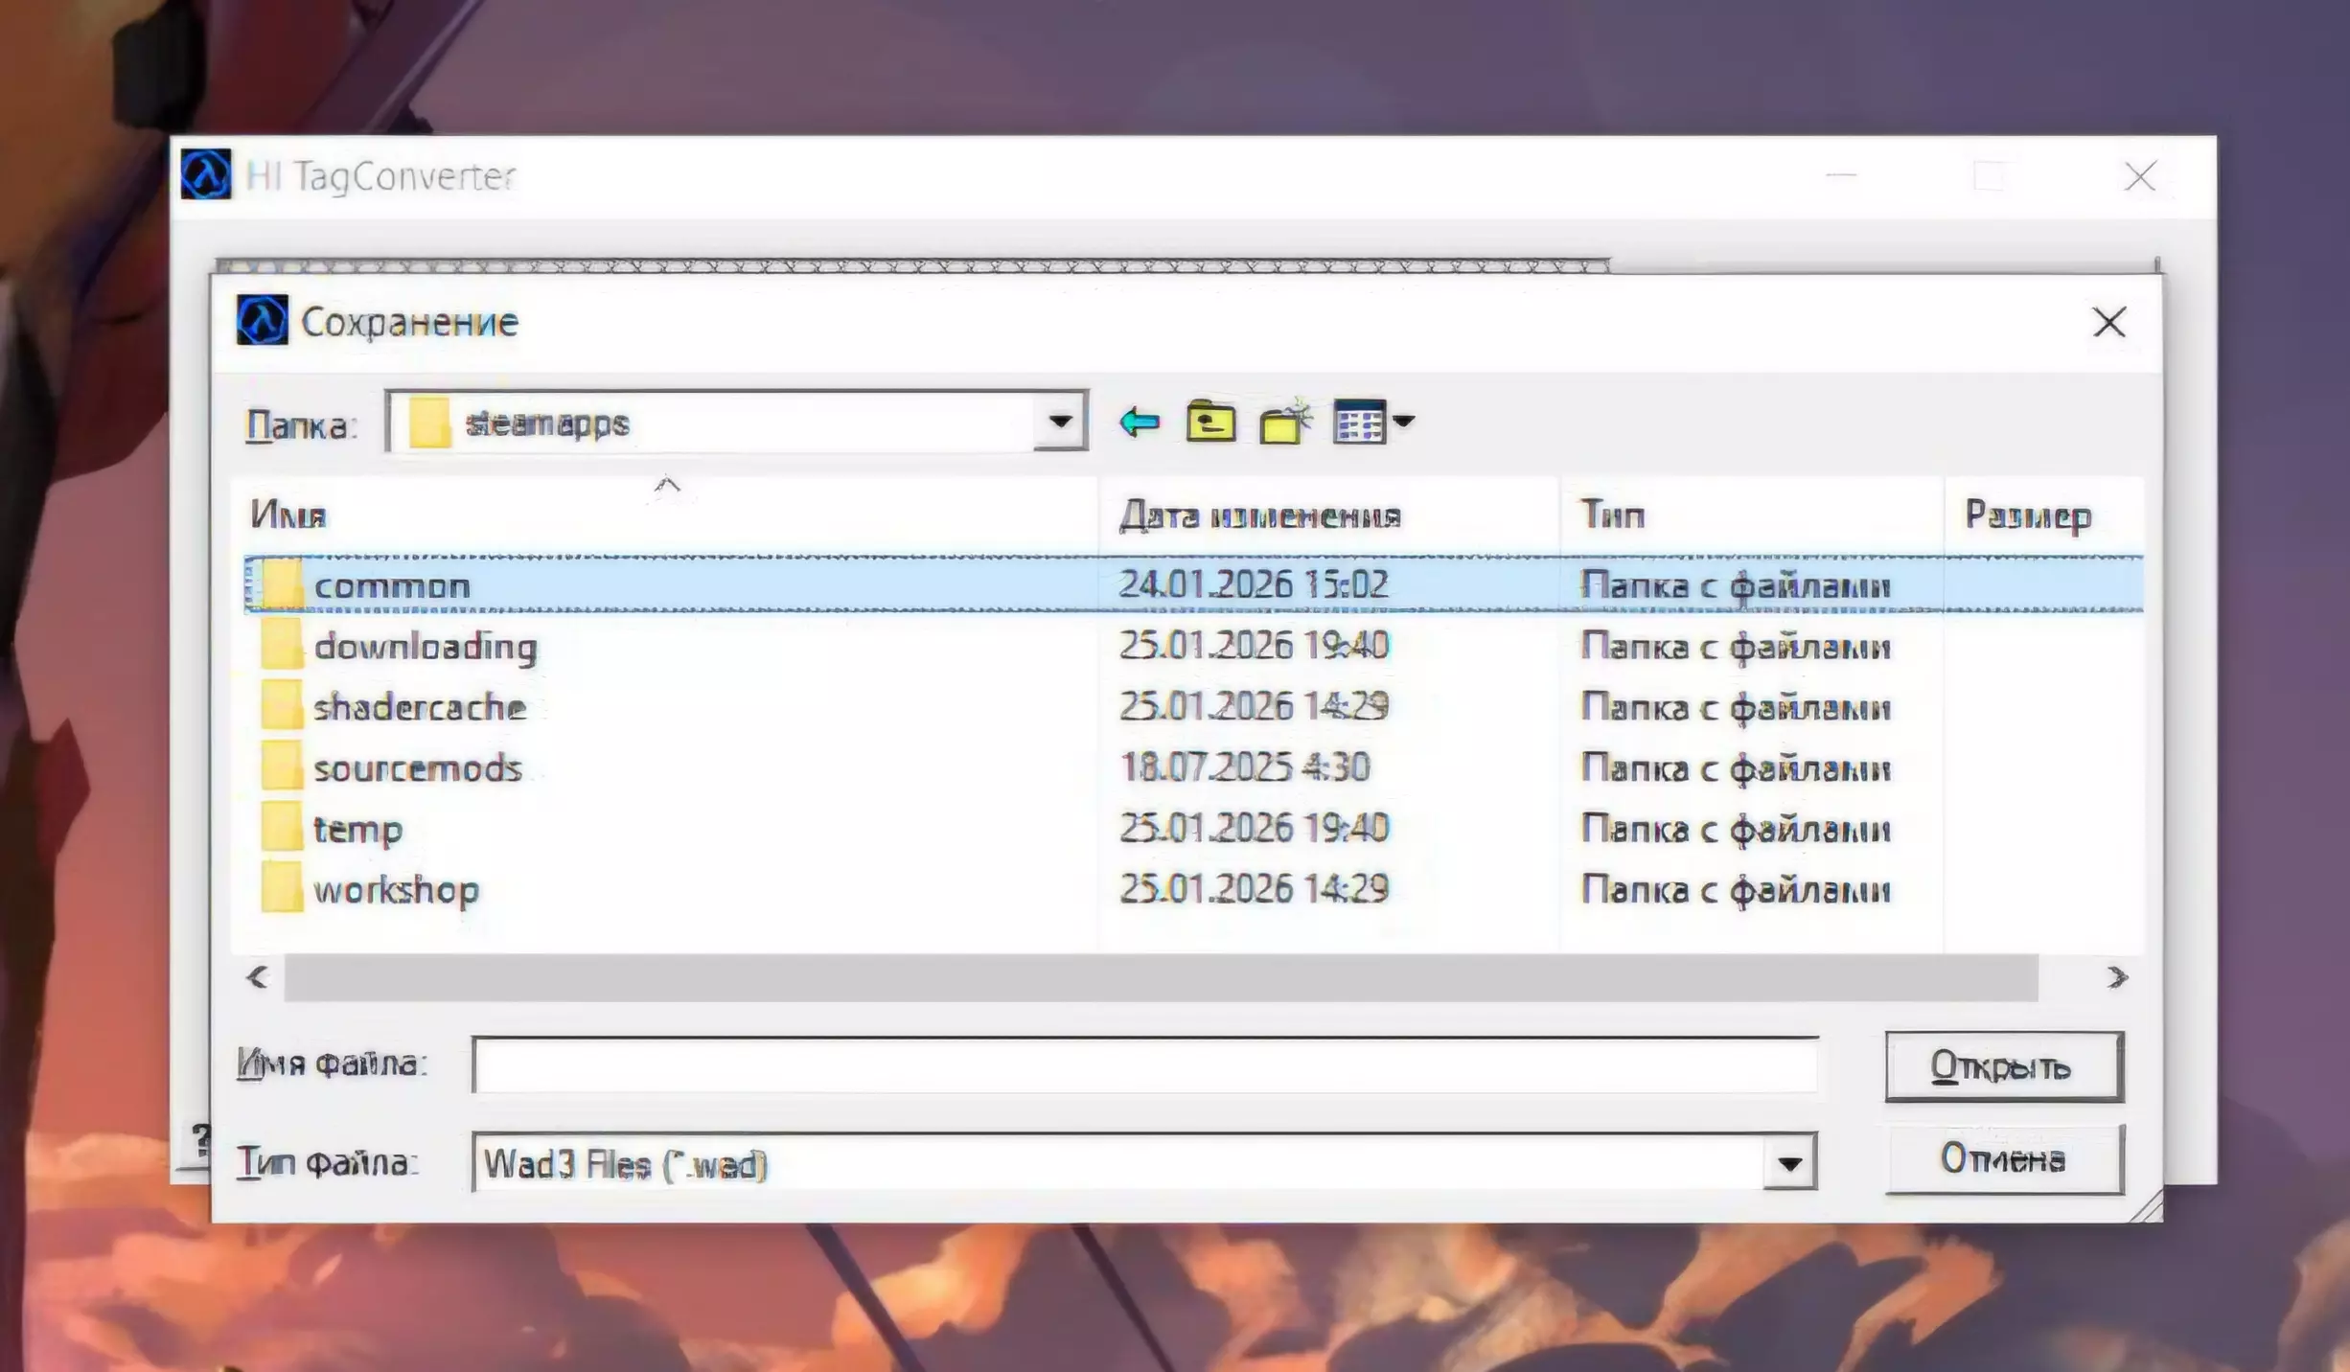Expand the steamapps folder dropdown

click(1059, 422)
